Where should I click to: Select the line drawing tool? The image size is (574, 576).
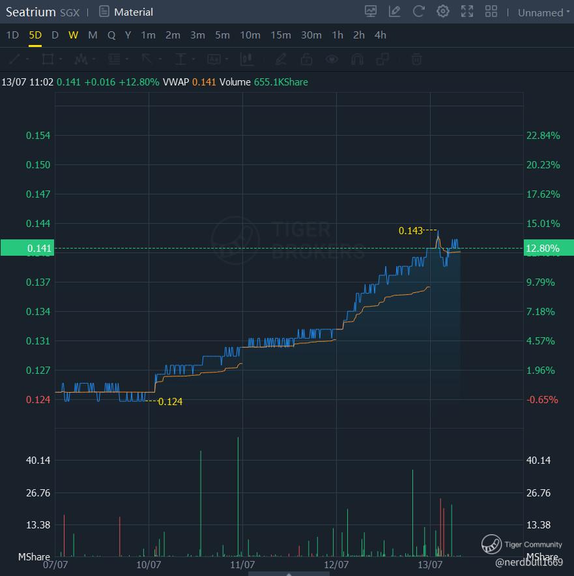(x=15, y=59)
